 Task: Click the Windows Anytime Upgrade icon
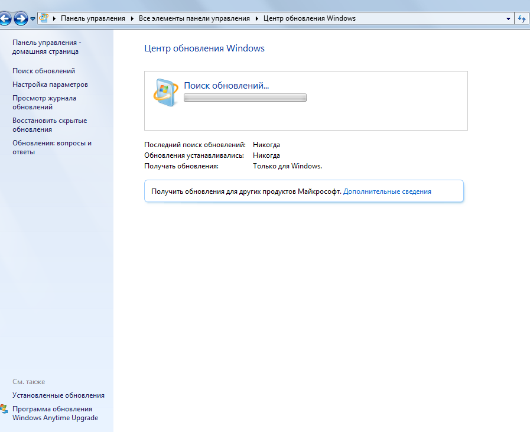coord(4,409)
